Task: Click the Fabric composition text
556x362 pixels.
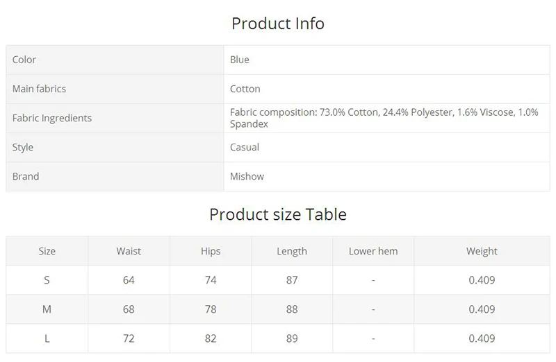Action: click(x=384, y=118)
